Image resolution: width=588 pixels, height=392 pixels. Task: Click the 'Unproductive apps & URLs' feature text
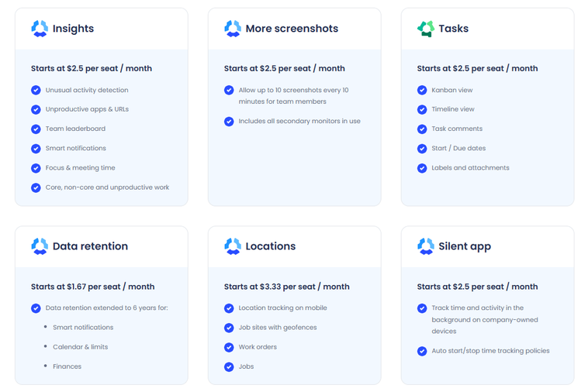tap(87, 109)
